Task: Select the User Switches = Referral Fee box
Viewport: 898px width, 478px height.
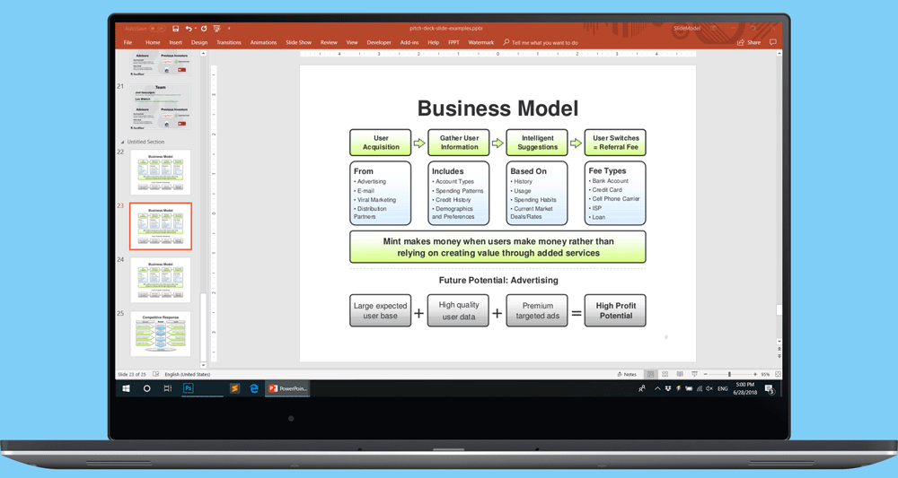Action: point(615,143)
